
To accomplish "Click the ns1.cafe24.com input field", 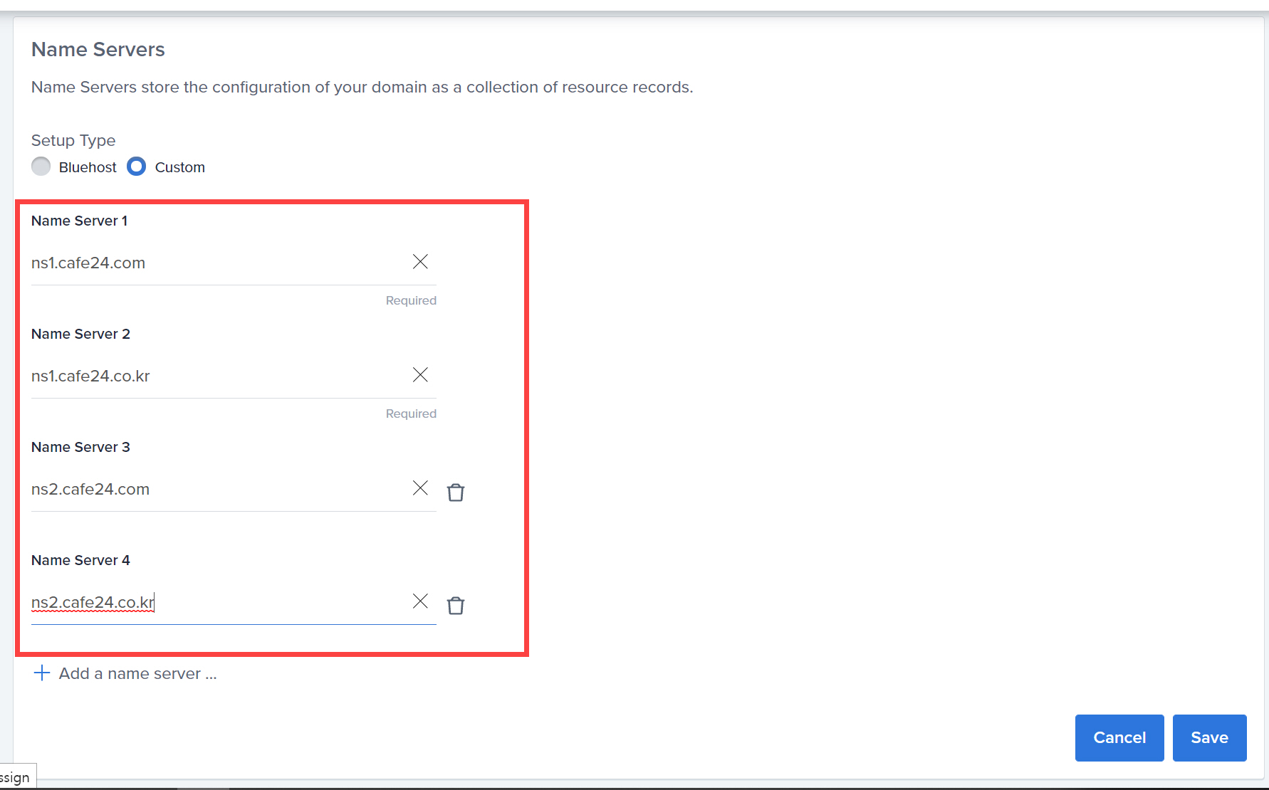I will 234,263.
